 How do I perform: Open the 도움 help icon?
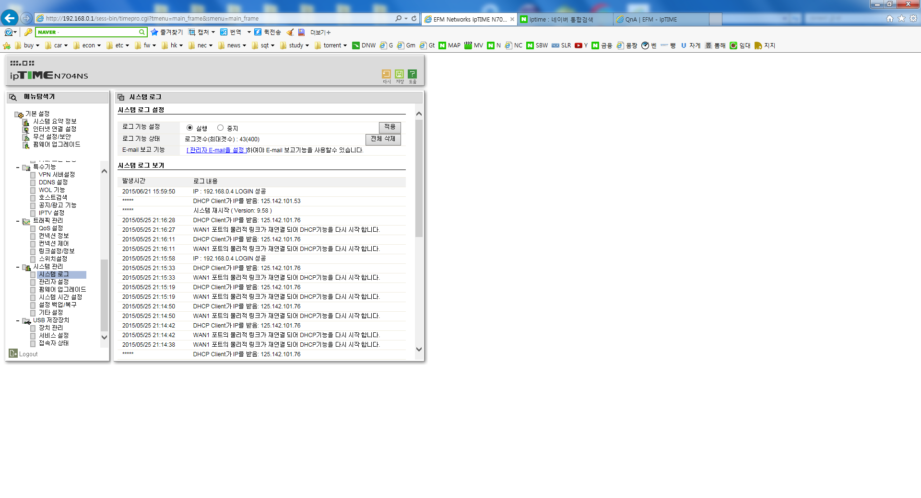click(412, 74)
